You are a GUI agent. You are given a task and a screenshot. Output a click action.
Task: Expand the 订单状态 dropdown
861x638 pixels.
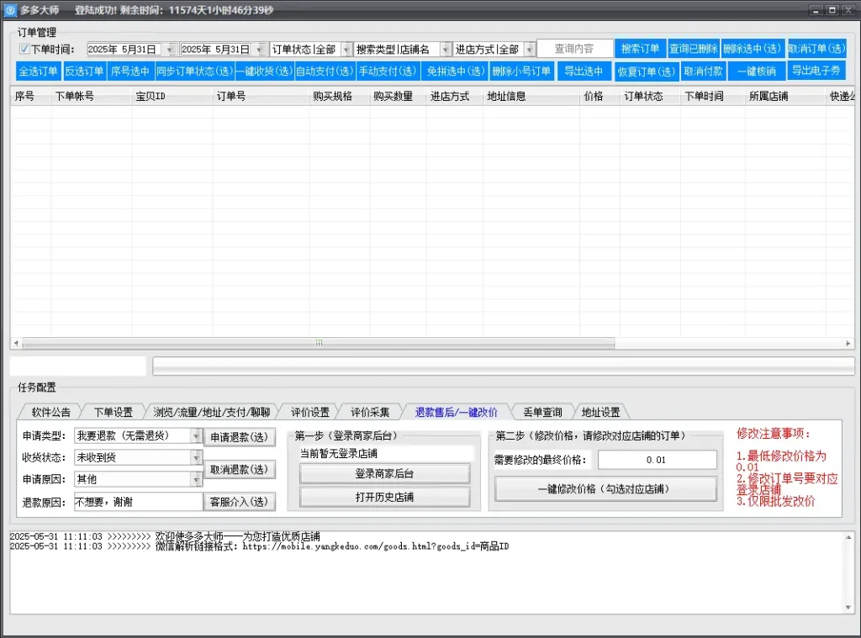346,50
